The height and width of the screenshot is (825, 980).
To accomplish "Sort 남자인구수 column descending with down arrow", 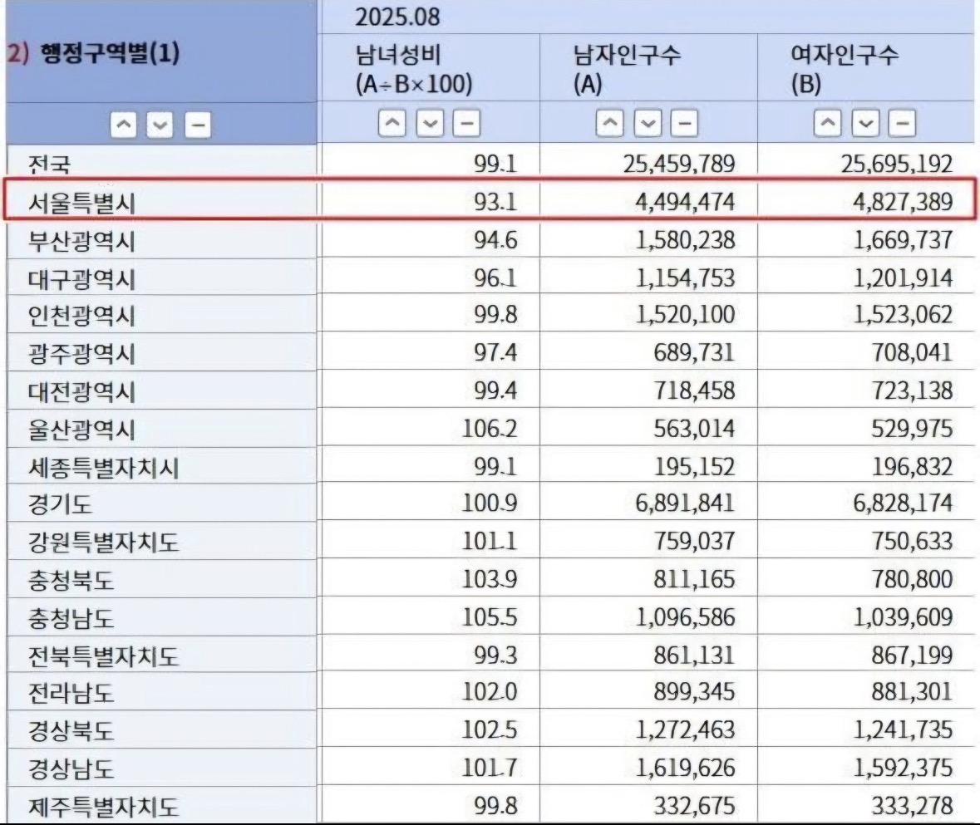I will pos(648,124).
